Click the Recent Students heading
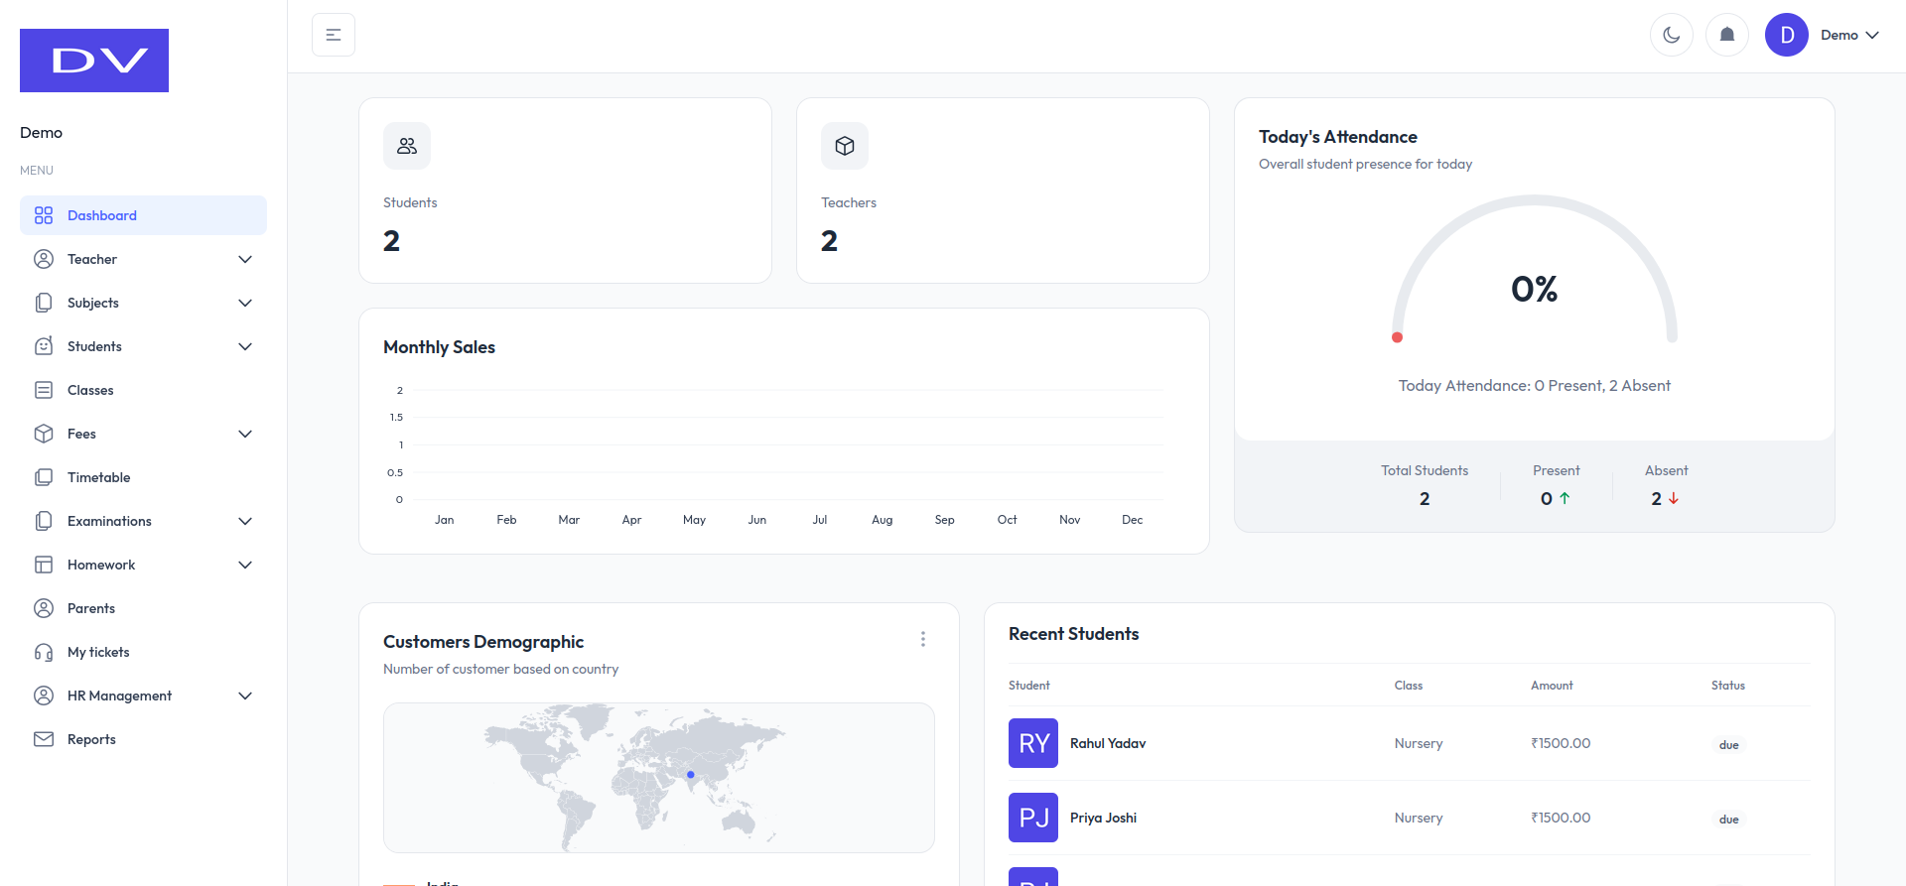 click(1073, 634)
